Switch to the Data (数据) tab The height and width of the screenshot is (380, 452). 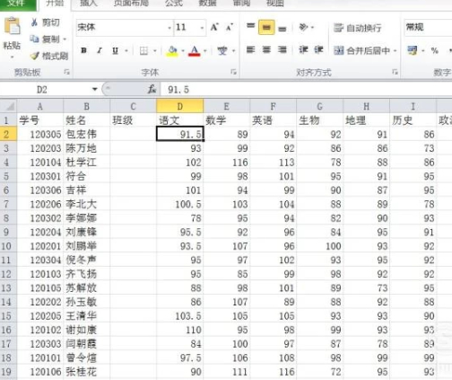tap(208, 4)
